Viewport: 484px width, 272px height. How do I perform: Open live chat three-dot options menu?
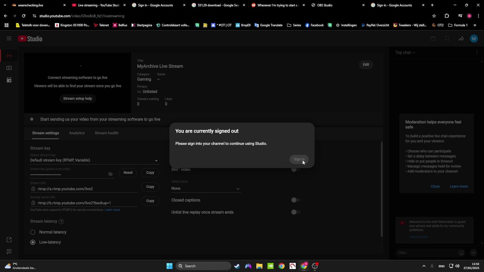click(477, 53)
